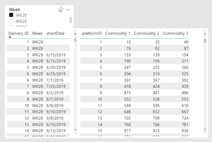The width and height of the screenshot is (212, 142).
Task: Sort by platformID column header
Action: 92,33
